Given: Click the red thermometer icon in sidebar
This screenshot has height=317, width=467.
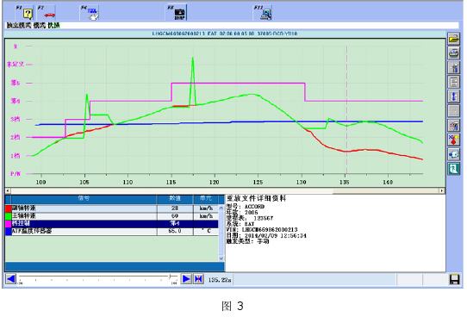Looking at the screenshot, I should click(x=453, y=140).
